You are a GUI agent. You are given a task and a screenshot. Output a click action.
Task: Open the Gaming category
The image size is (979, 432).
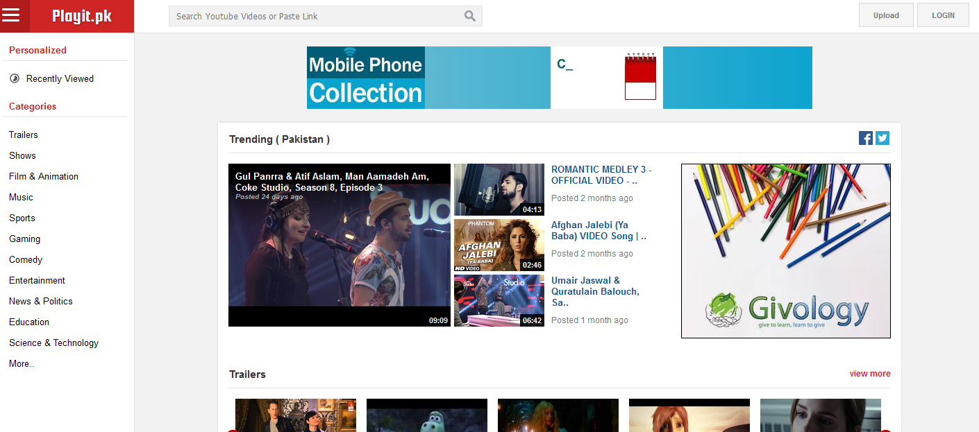pos(24,239)
